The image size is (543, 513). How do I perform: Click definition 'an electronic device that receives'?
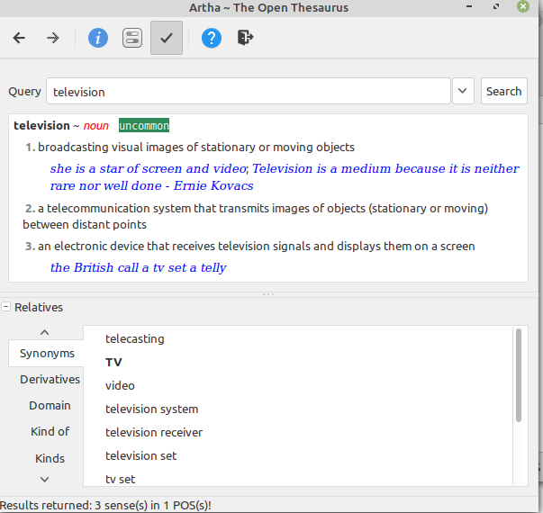pyautogui.click(x=257, y=246)
